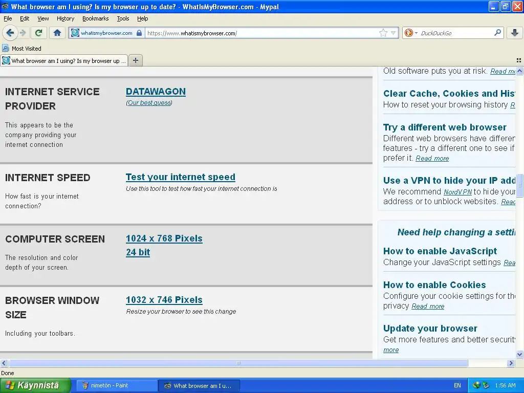Open Try a different web browser heading
Viewport: 524px width, 393px height.
coord(445,127)
